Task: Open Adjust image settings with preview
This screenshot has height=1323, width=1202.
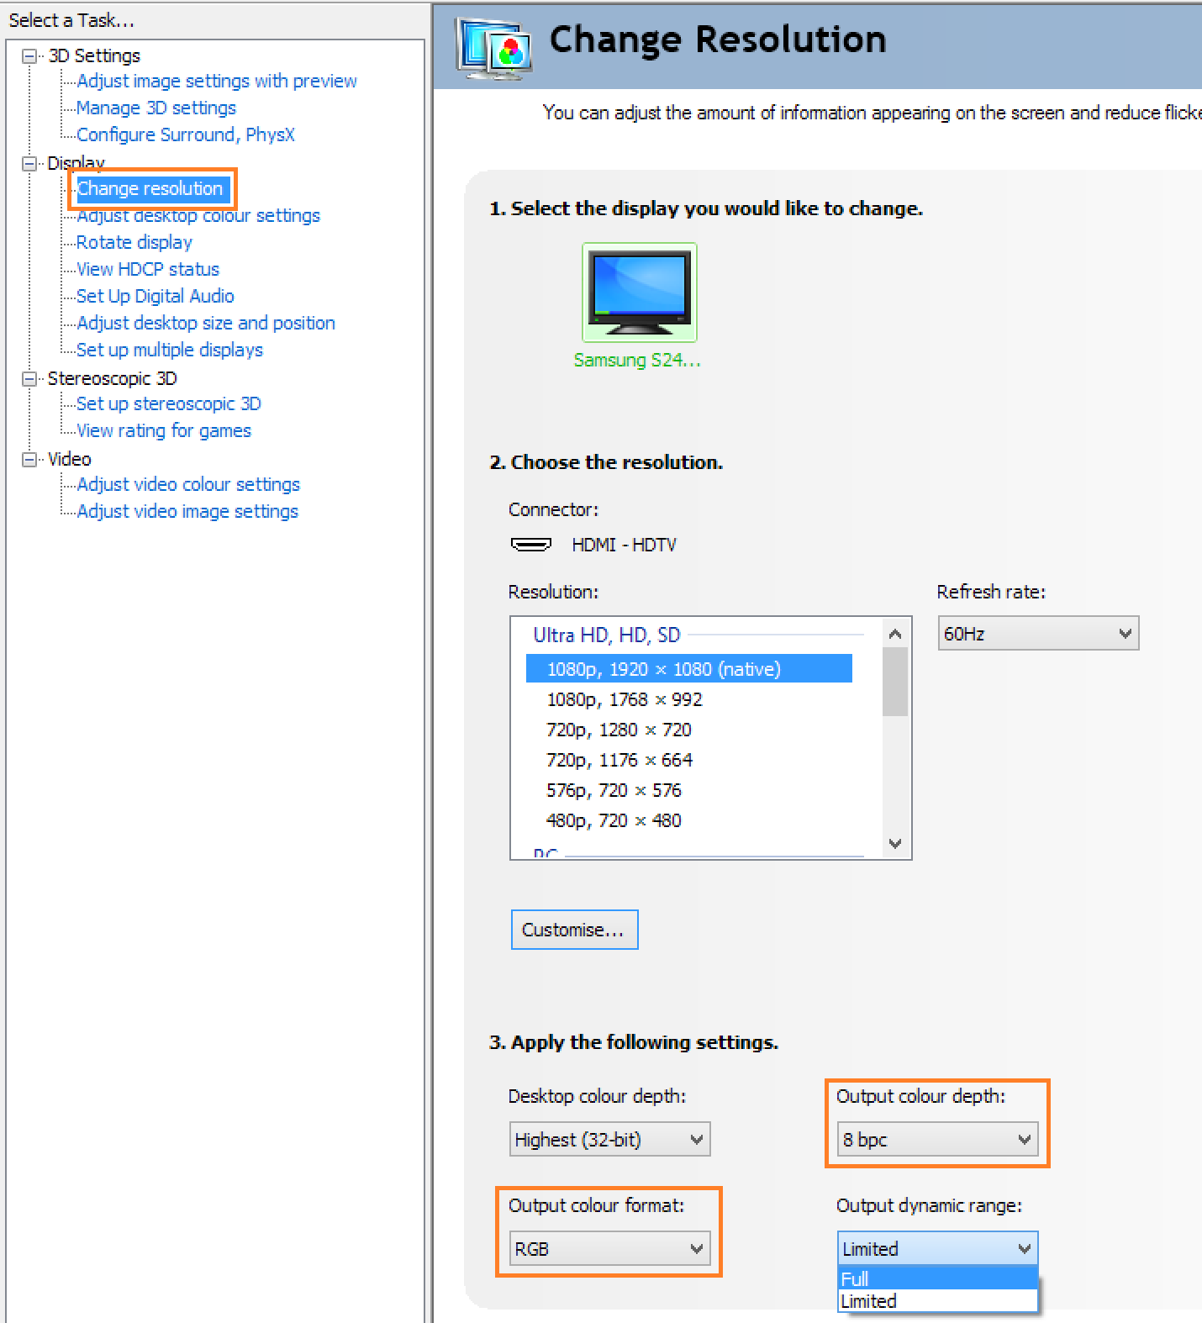Action: [217, 81]
